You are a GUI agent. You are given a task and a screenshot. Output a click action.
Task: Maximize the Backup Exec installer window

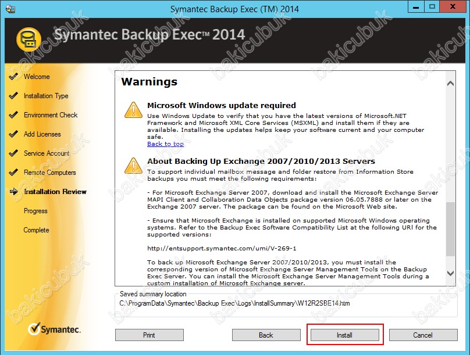click(x=432, y=7)
